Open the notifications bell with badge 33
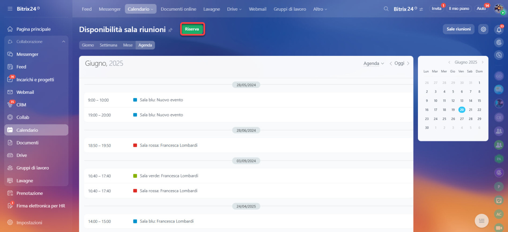 tap(499, 29)
